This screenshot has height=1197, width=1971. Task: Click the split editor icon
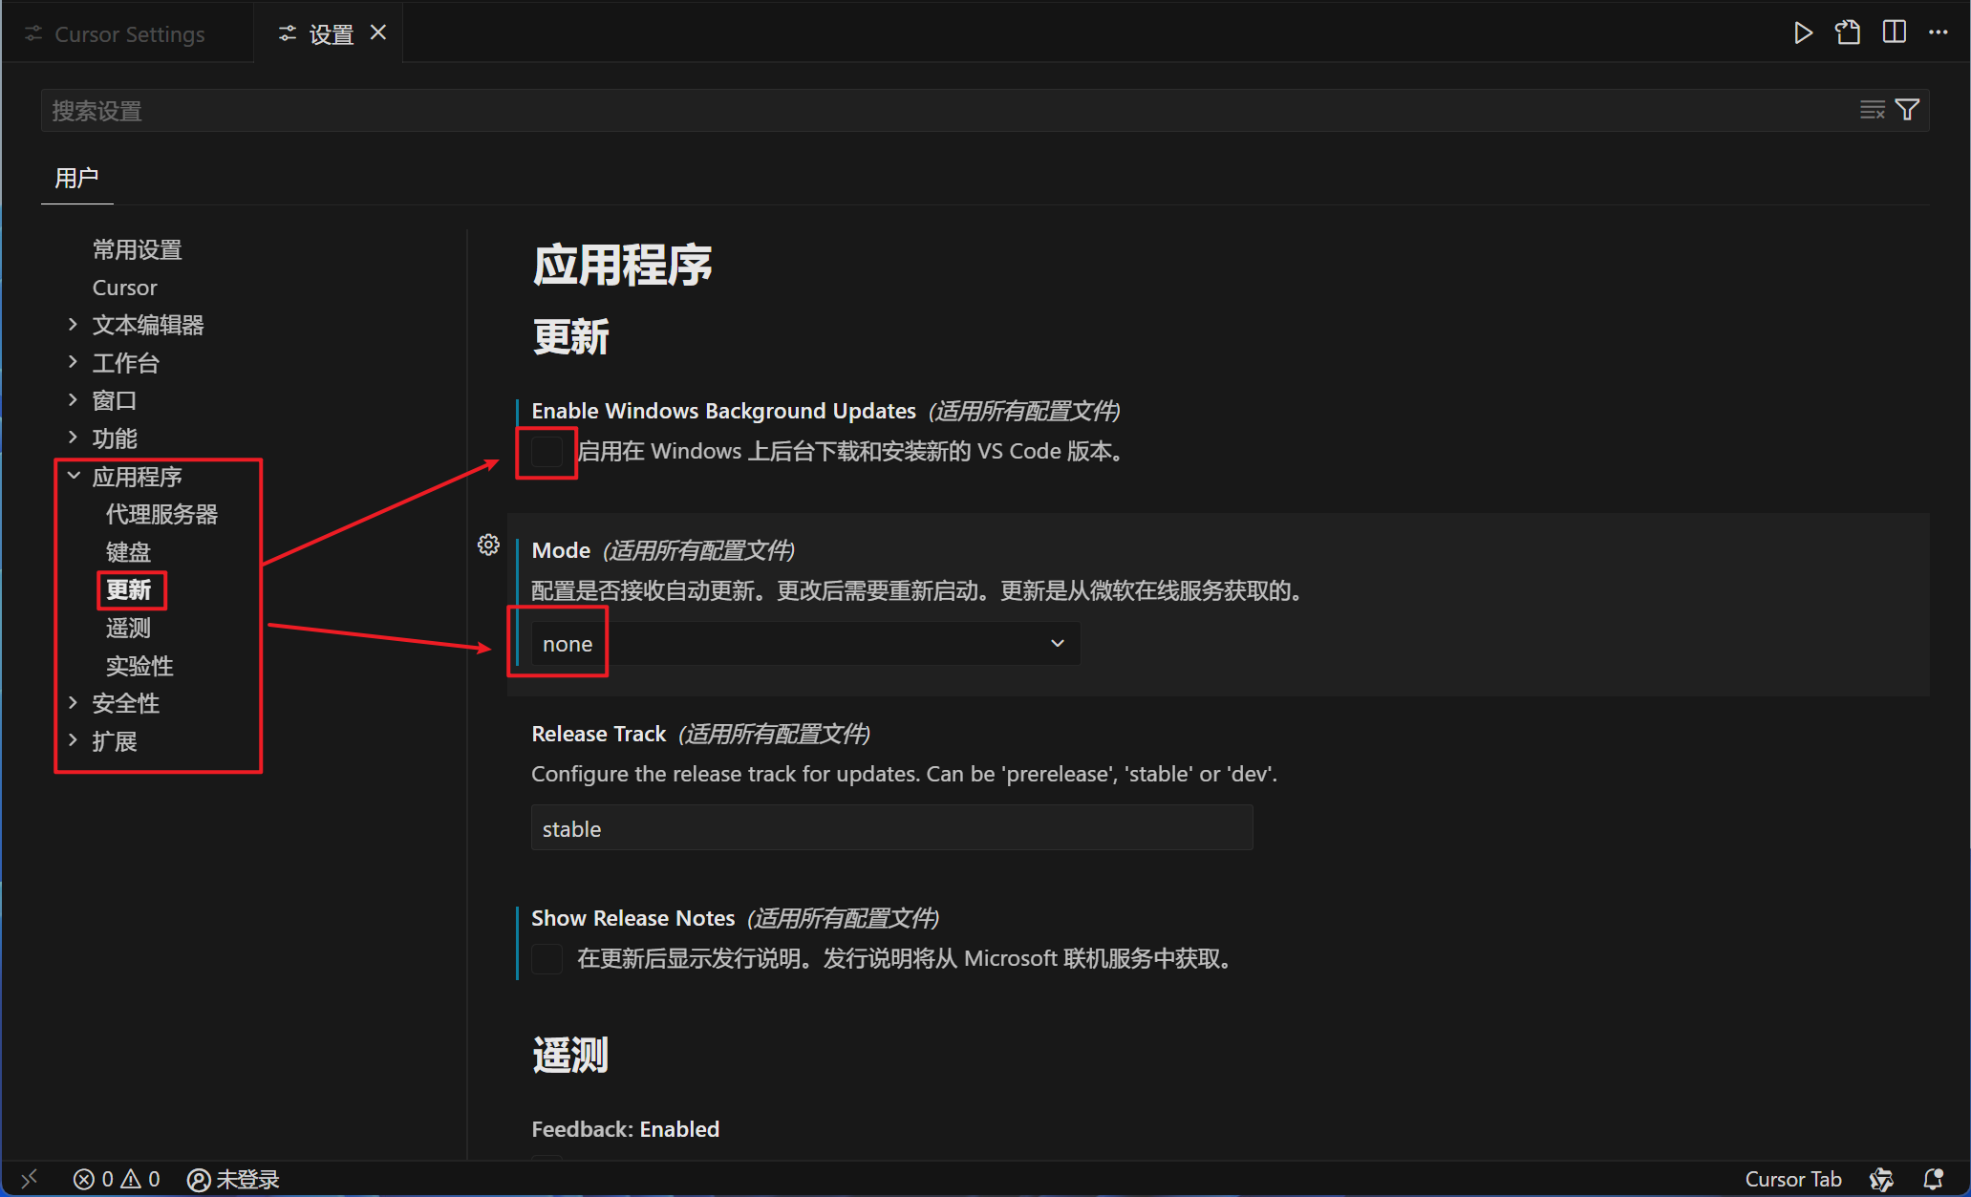1894,32
